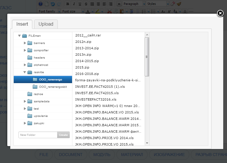
Task: Expand the comprofiler folder
Action: point(25,50)
